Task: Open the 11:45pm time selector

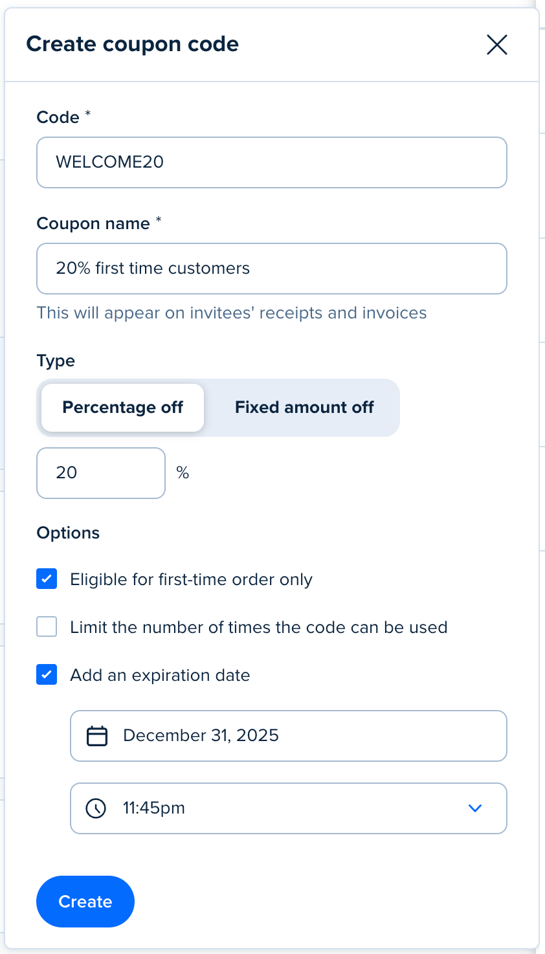Action: 289,808
